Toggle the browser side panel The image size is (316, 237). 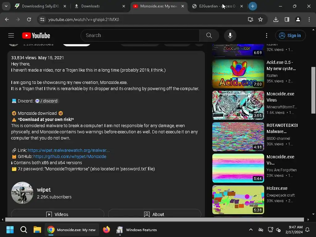click(x=287, y=19)
